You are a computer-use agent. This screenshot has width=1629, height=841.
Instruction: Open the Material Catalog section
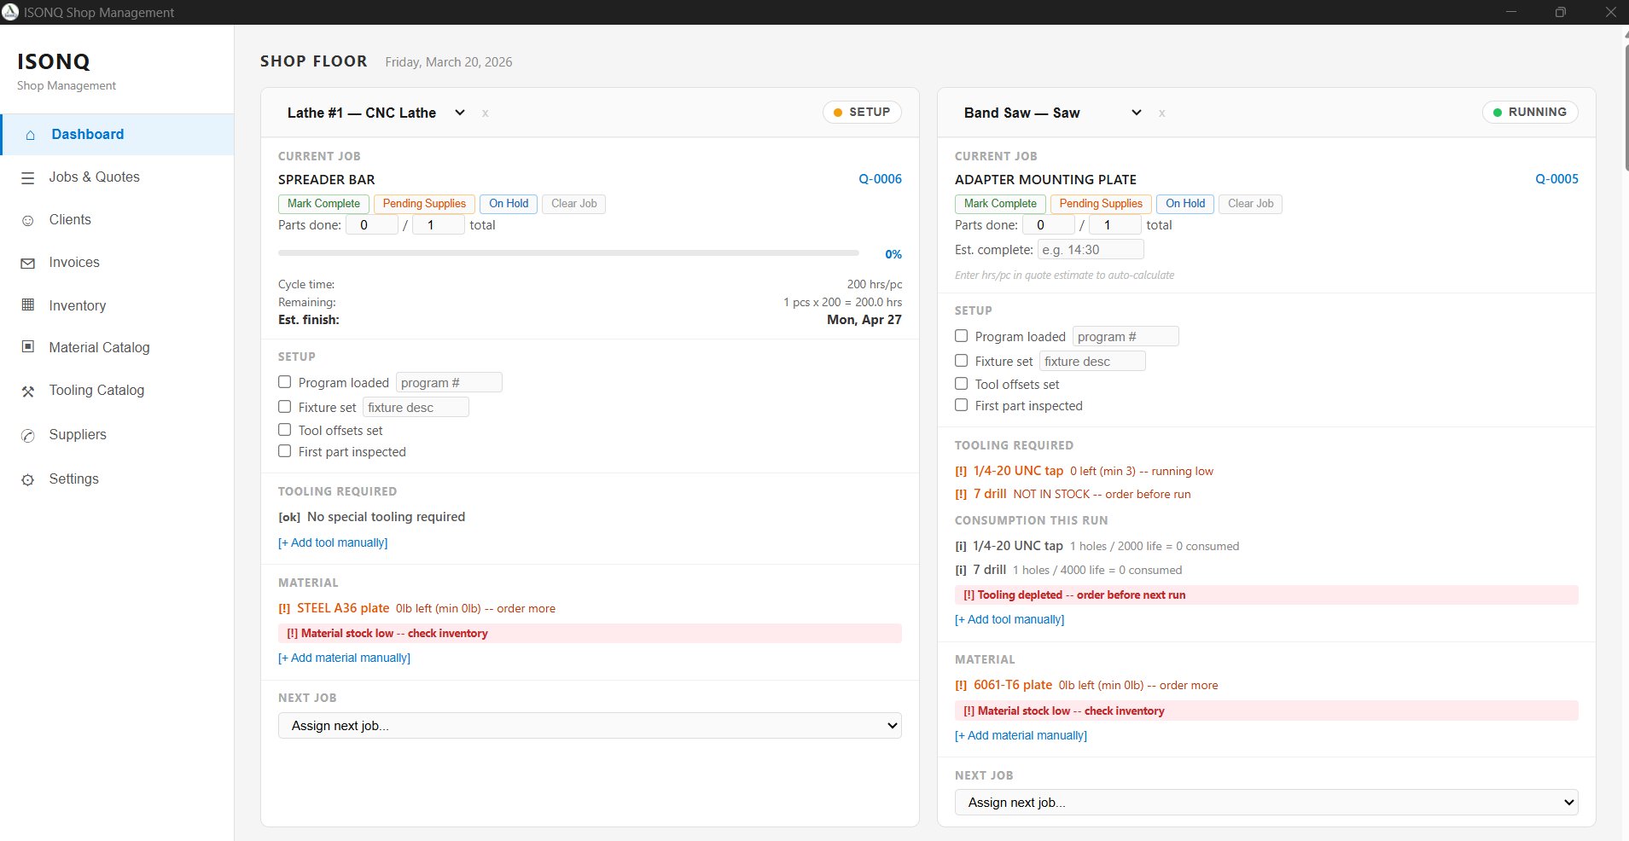[x=28, y=348]
